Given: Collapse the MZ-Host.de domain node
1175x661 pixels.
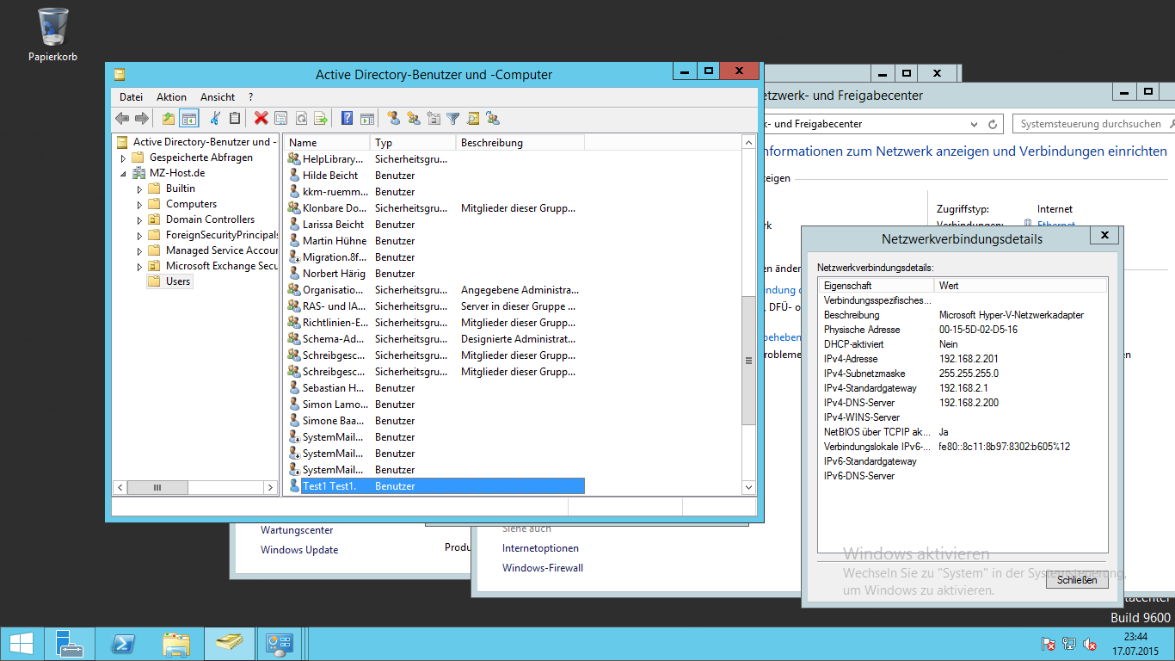Looking at the screenshot, I should coord(124,173).
